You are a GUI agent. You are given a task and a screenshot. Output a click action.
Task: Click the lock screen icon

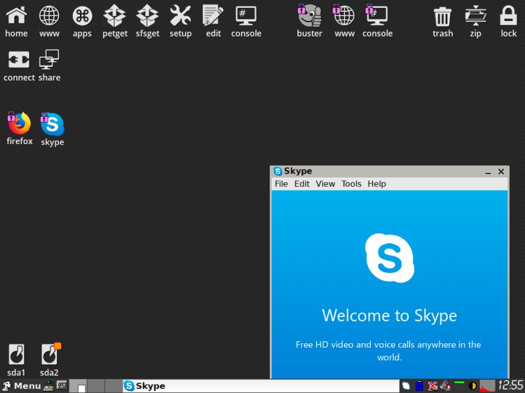tap(508, 16)
